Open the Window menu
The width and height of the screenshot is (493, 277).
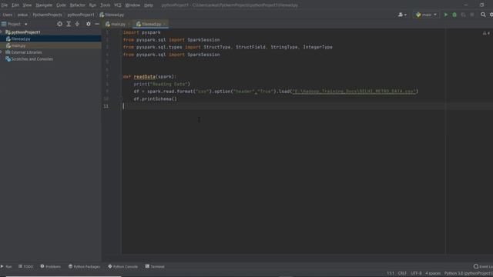pos(132,5)
